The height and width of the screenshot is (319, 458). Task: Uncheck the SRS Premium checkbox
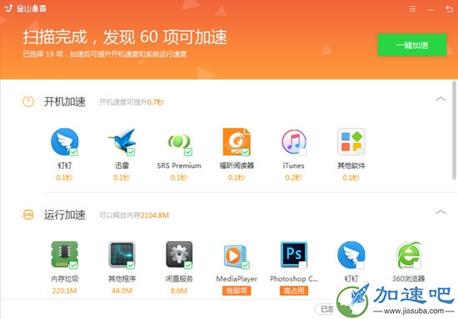pyautogui.click(x=188, y=152)
